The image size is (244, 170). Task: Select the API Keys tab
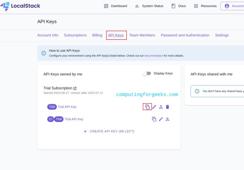tap(116, 35)
